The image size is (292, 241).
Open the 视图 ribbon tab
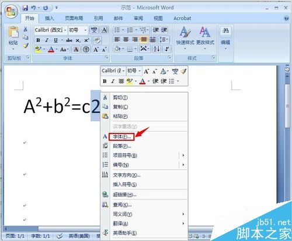(158, 18)
